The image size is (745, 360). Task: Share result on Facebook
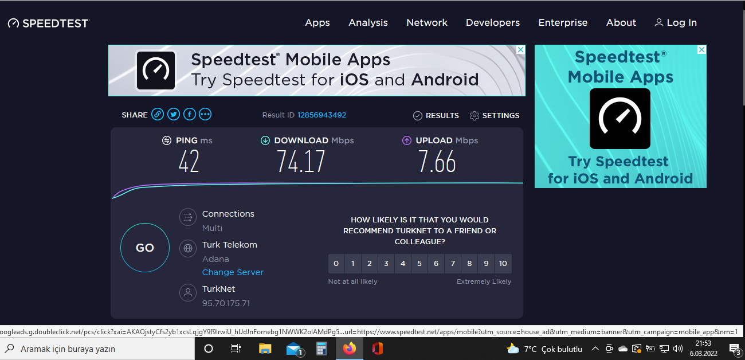(190, 115)
